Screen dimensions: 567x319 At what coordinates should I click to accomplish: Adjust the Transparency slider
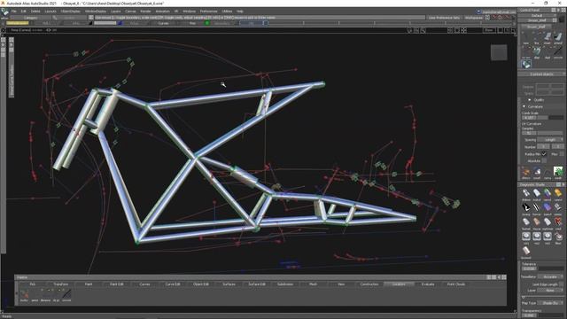click(x=550, y=315)
